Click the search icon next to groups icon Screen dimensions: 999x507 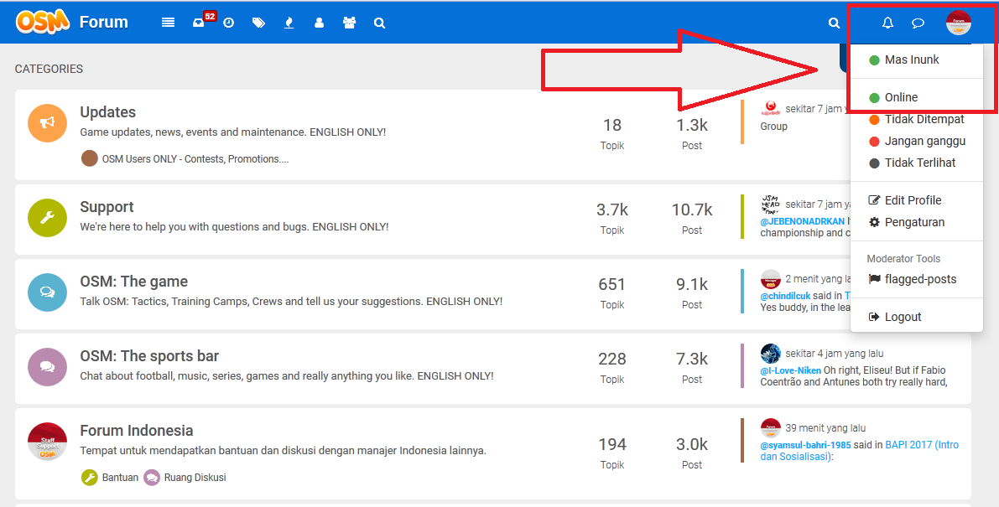380,23
